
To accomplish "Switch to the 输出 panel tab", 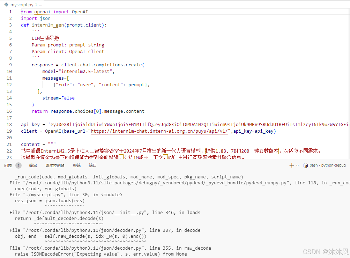I will [x=33, y=165].
